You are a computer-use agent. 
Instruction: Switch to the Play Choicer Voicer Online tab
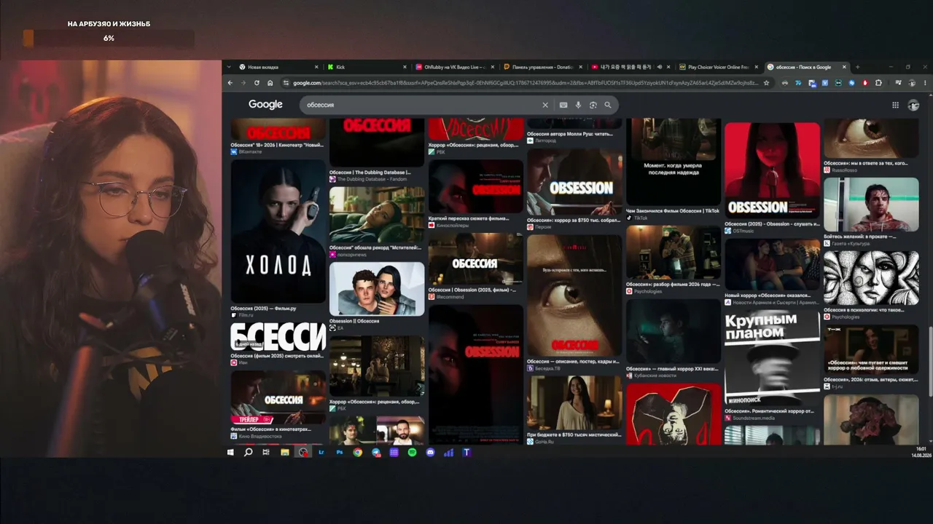click(x=719, y=67)
